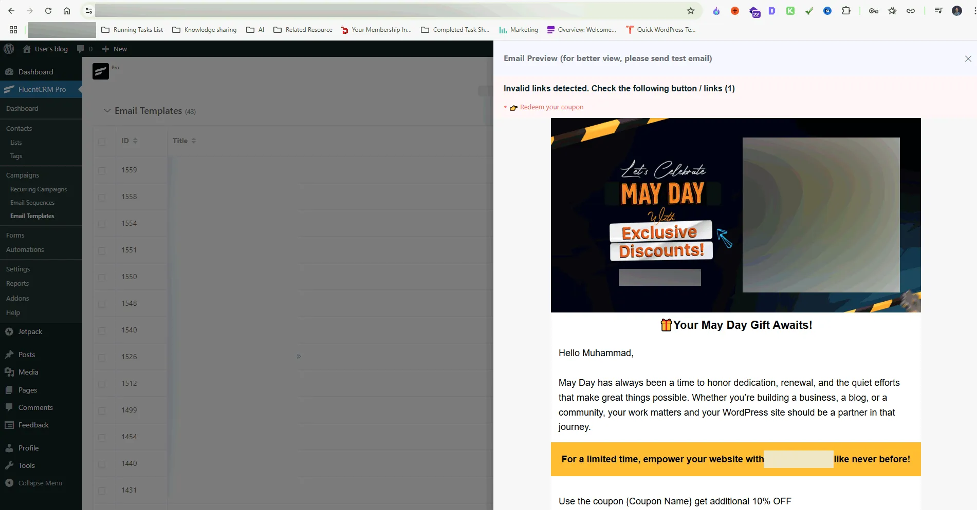Close the Email Preview panel
This screenshot has height=510, width=977.
(968, 58)
